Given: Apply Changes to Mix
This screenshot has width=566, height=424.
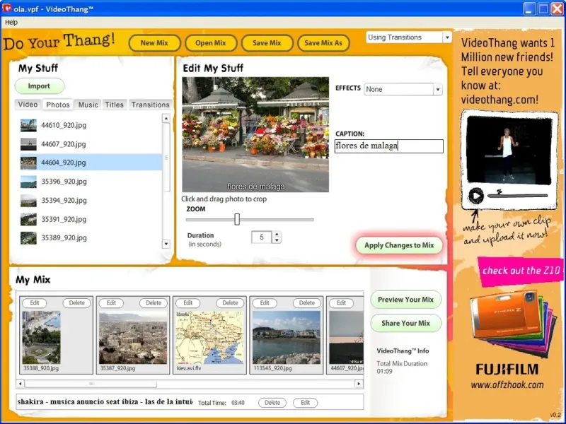Looking at the screenshot, I should coord(399,245).
